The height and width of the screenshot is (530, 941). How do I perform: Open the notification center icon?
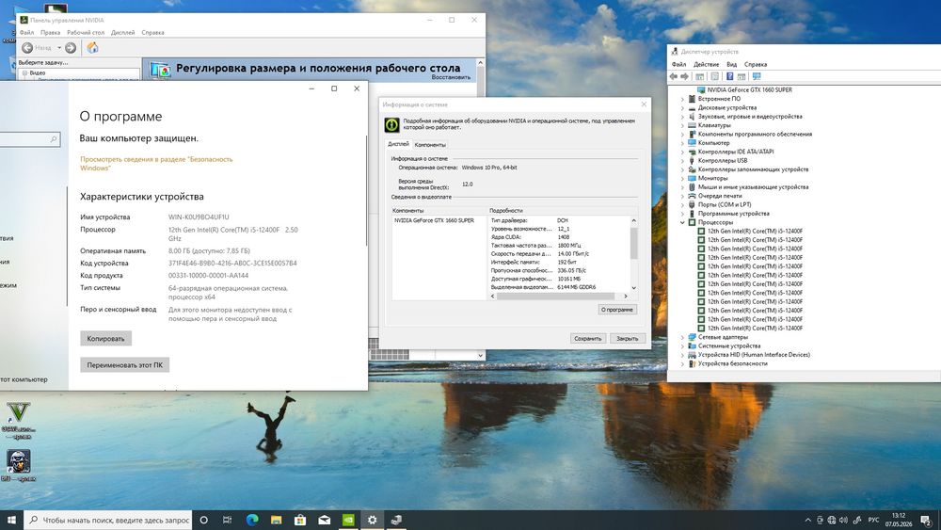point(926,520)
